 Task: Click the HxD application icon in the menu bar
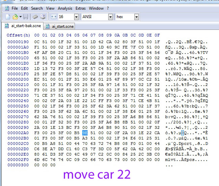point(7,8)
